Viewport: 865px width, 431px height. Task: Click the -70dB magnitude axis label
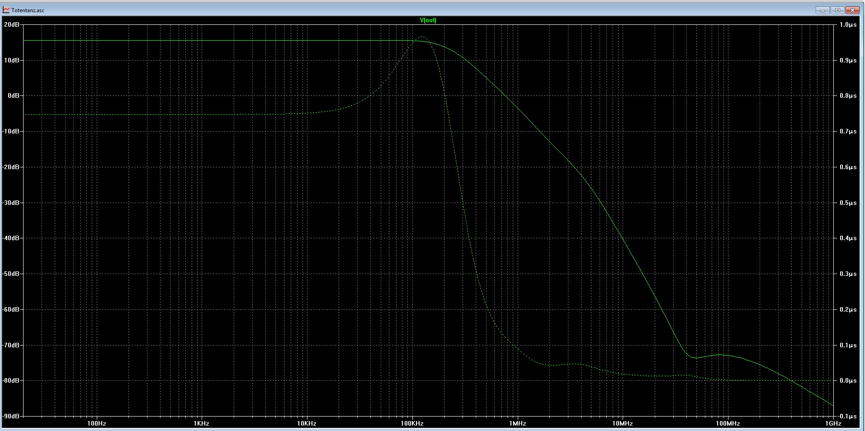(11, 345)
